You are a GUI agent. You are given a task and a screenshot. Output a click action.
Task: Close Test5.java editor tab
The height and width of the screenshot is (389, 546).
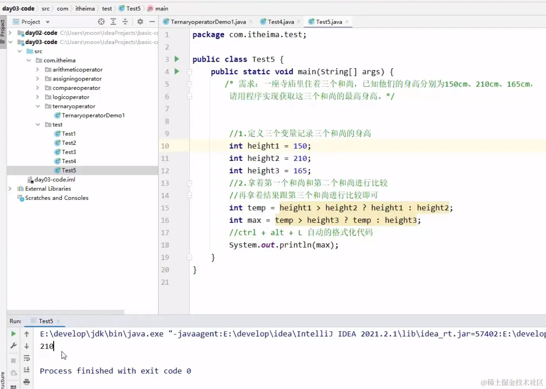coord(347,22)
